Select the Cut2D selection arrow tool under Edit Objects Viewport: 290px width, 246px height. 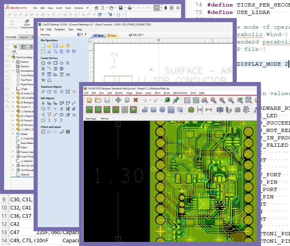click(43, 103)
